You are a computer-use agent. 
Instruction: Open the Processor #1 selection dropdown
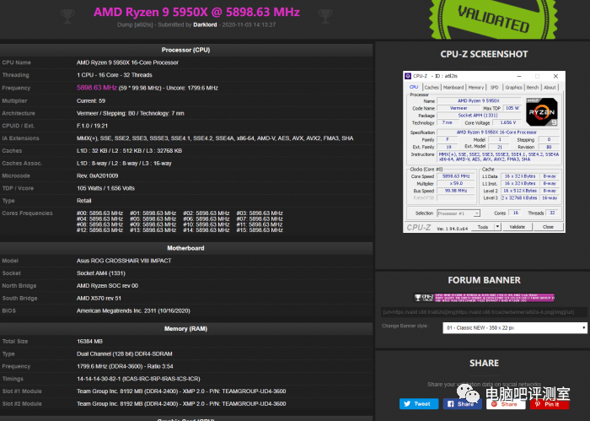pos(459,213)
